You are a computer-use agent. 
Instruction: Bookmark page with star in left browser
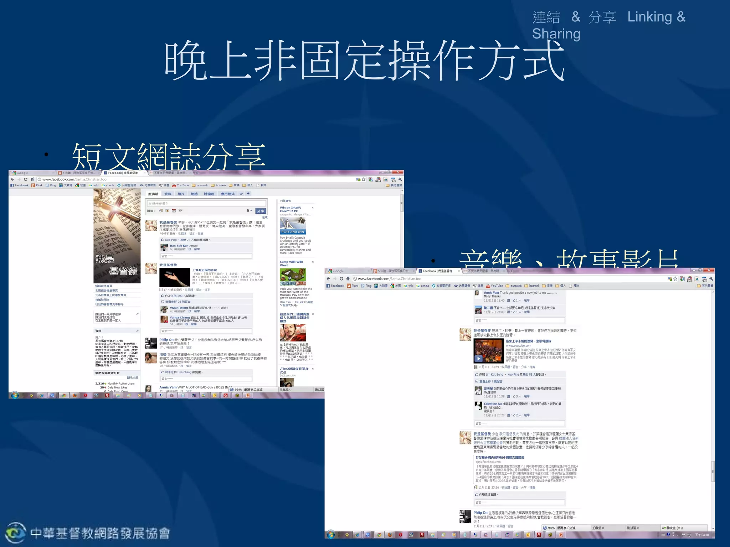tap(364, 179)
